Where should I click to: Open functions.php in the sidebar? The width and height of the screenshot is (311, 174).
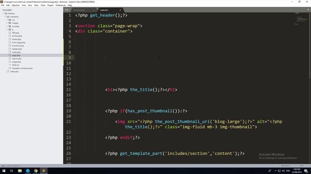point(18,45)
